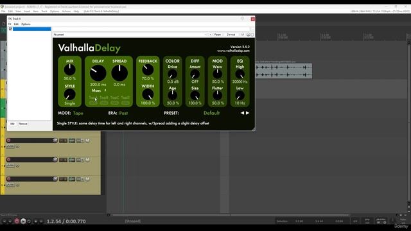Click the COLOR Age knob
411x231 pixels.
coord(173,96)
